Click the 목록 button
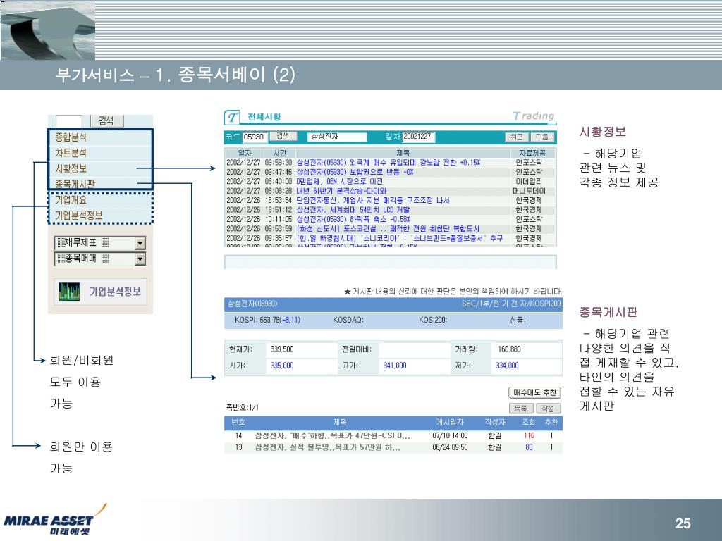This screenshot has height=541, width=722. point(521,408)
